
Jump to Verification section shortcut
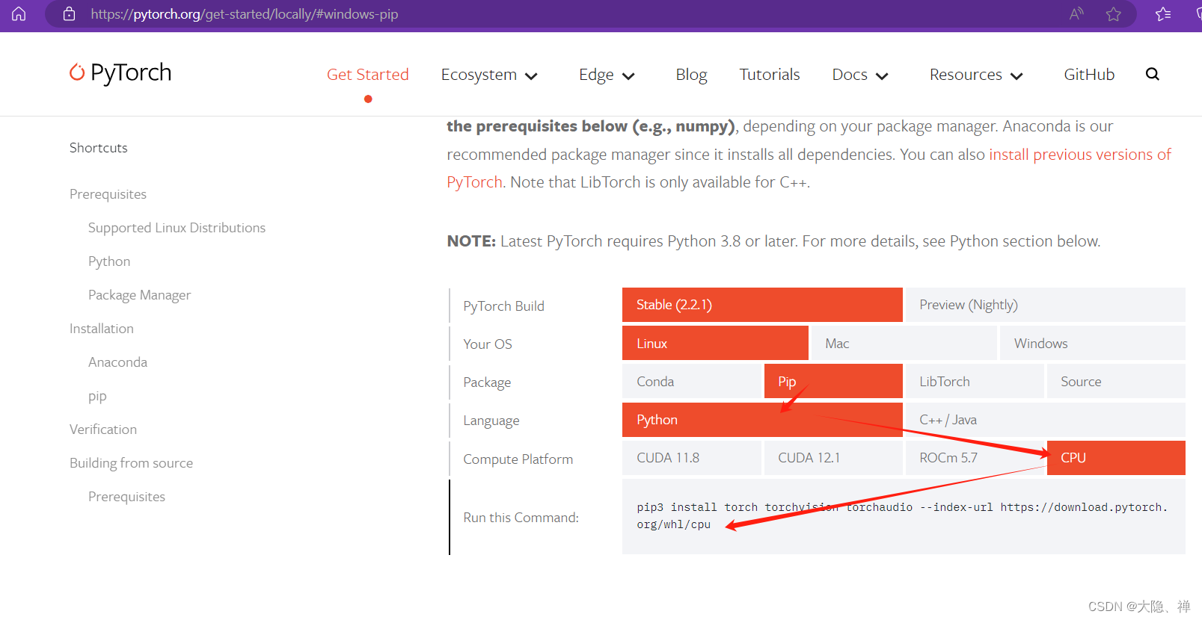(x=103, y=430)
